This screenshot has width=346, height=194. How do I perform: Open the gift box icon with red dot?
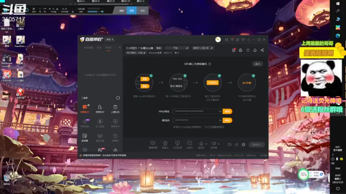point(234,50)
